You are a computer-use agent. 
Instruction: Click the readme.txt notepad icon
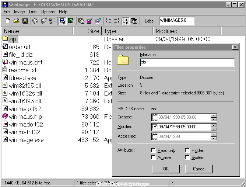(5, 69)
